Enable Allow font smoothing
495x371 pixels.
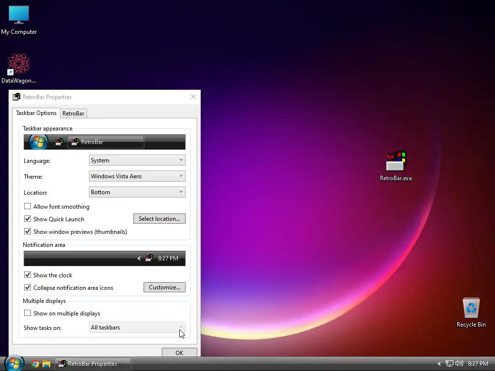[x=28, y=206]
